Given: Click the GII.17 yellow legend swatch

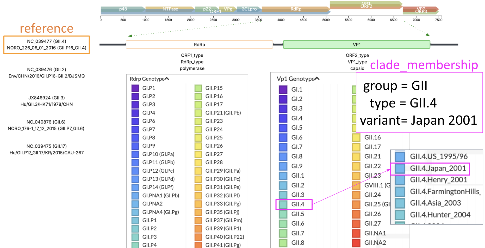Looking at the screenshot, I should 356,147.
